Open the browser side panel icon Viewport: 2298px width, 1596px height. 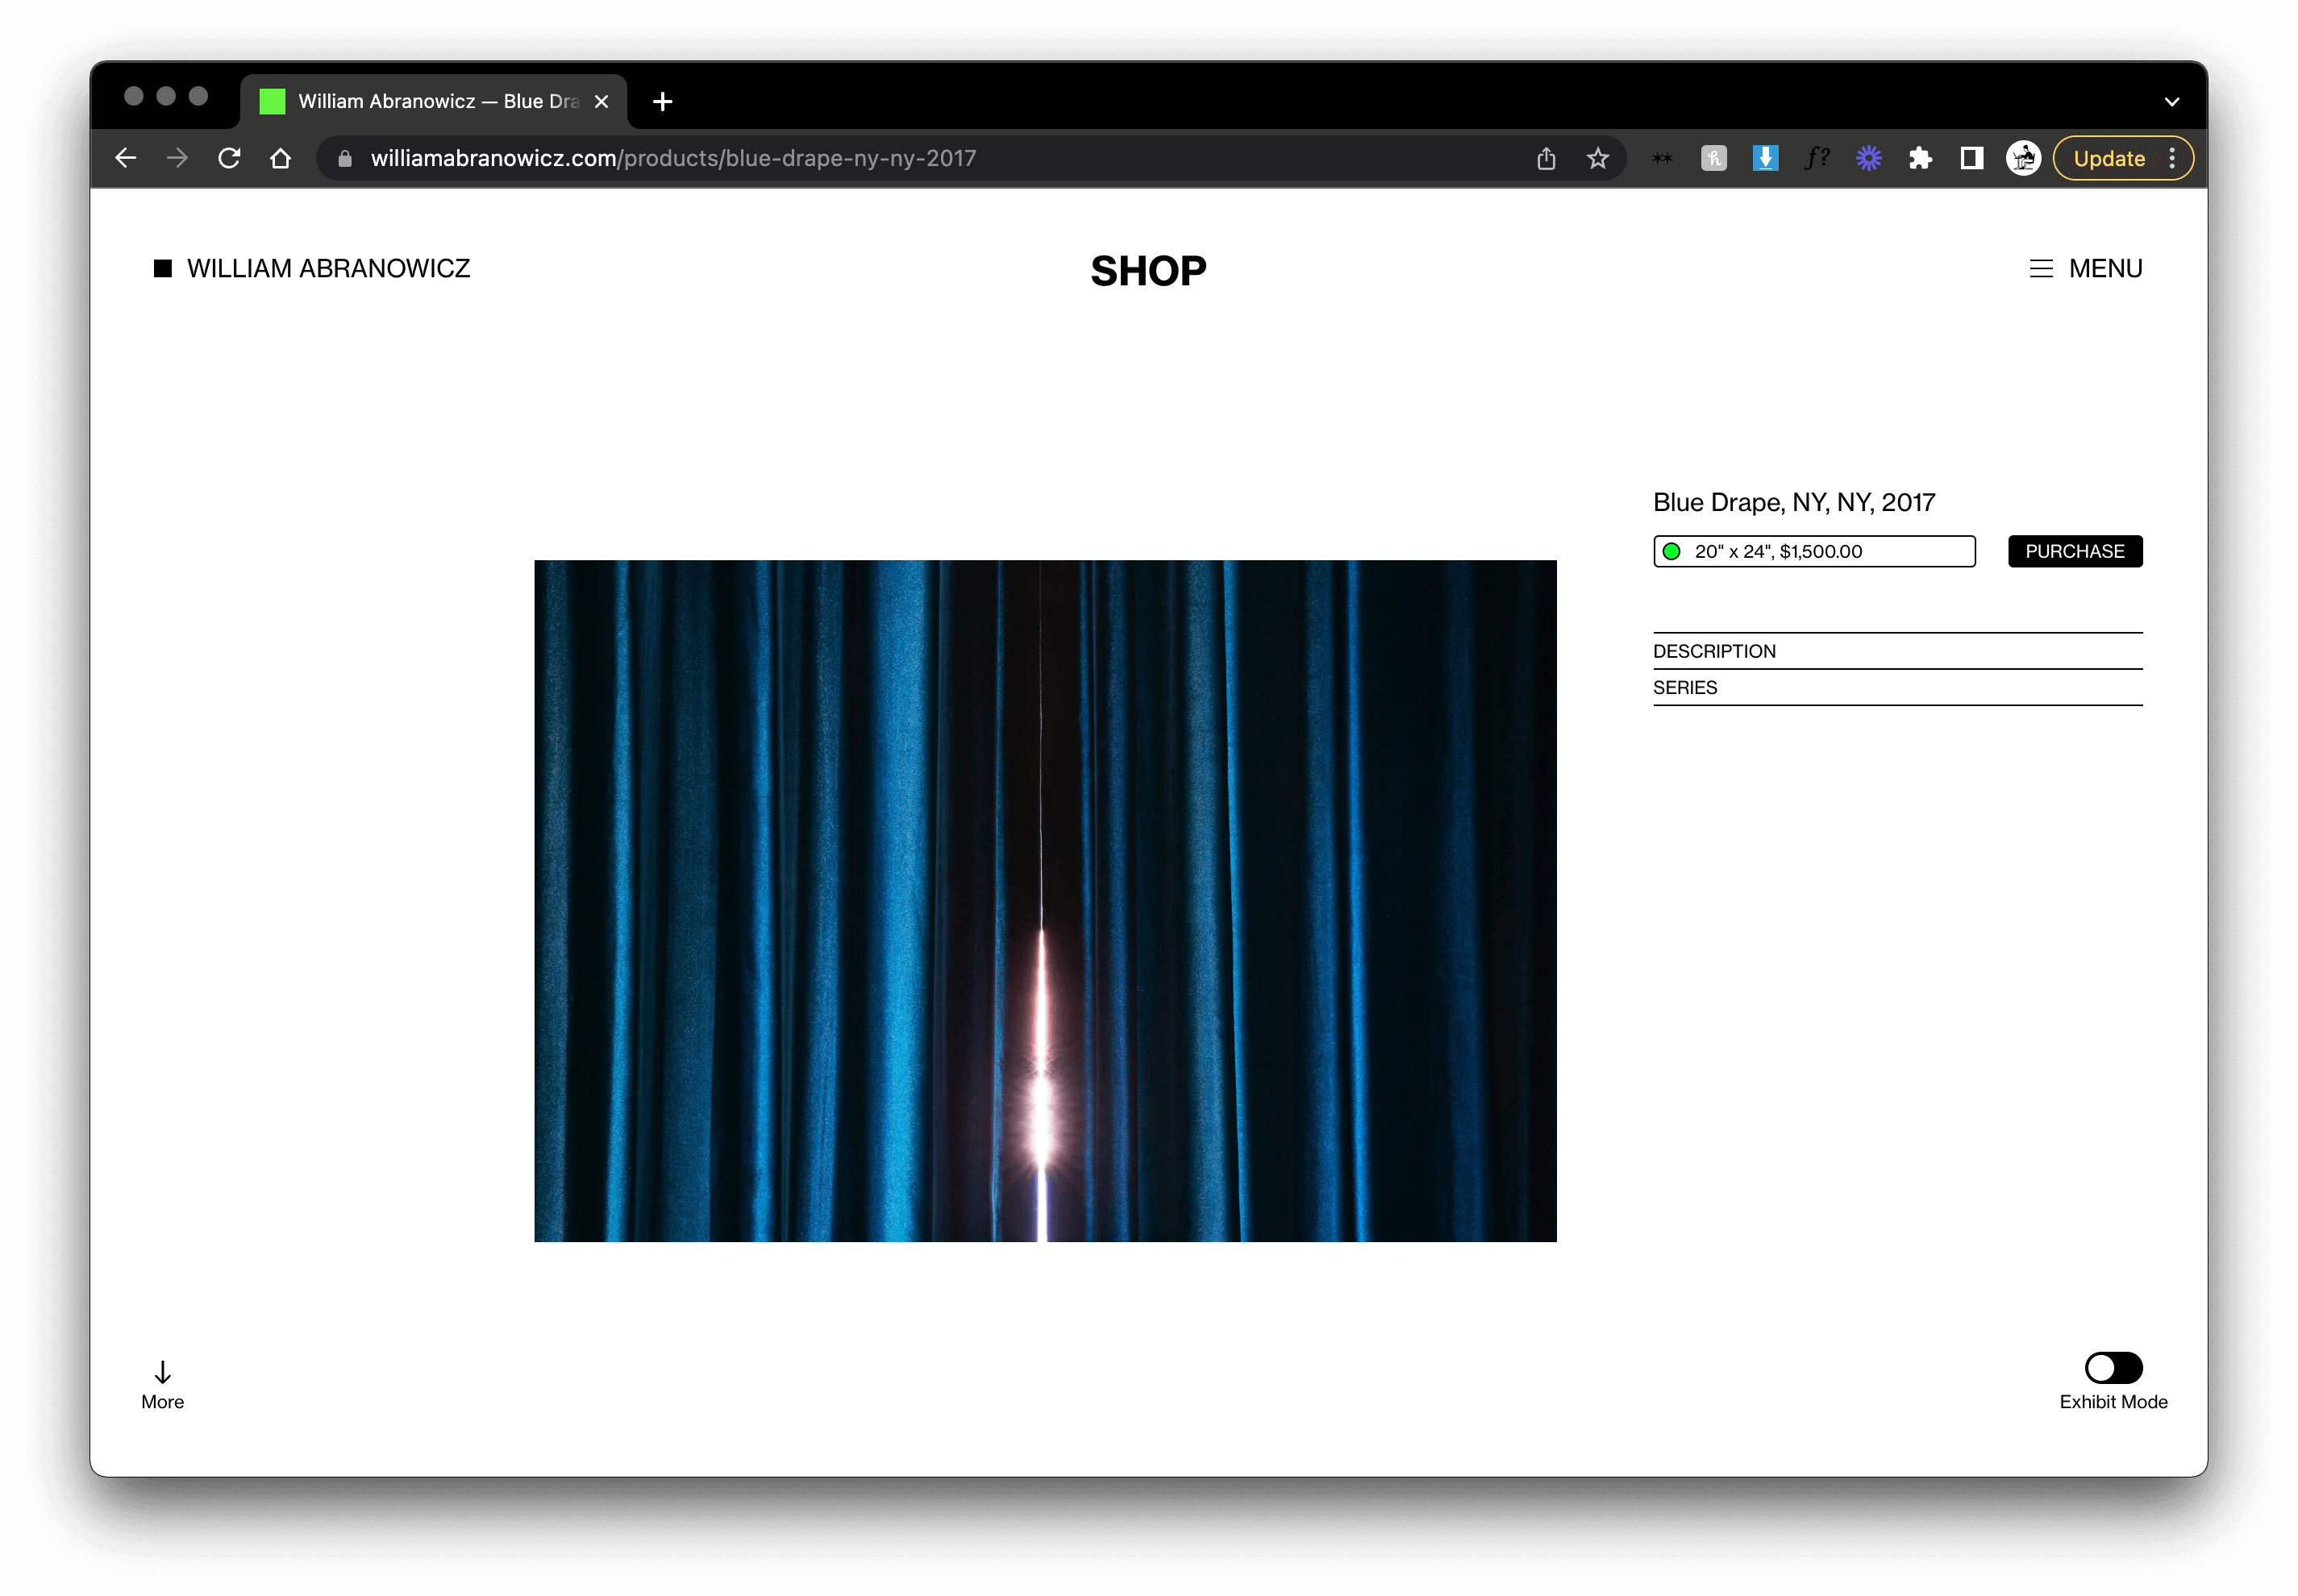click(1971, 158)
